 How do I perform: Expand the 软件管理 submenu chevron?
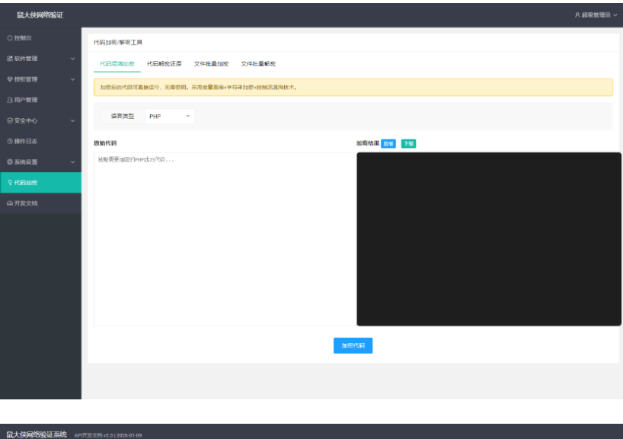72,59
